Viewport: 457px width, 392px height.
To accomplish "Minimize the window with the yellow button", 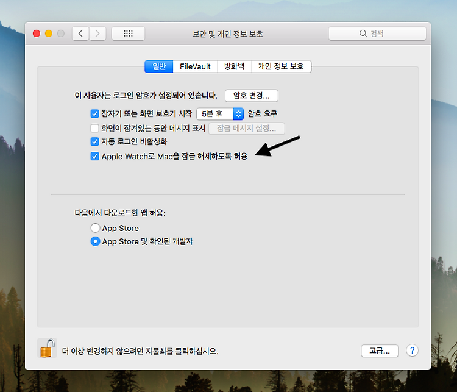I will pyautogui.click(x=49, y=34).
